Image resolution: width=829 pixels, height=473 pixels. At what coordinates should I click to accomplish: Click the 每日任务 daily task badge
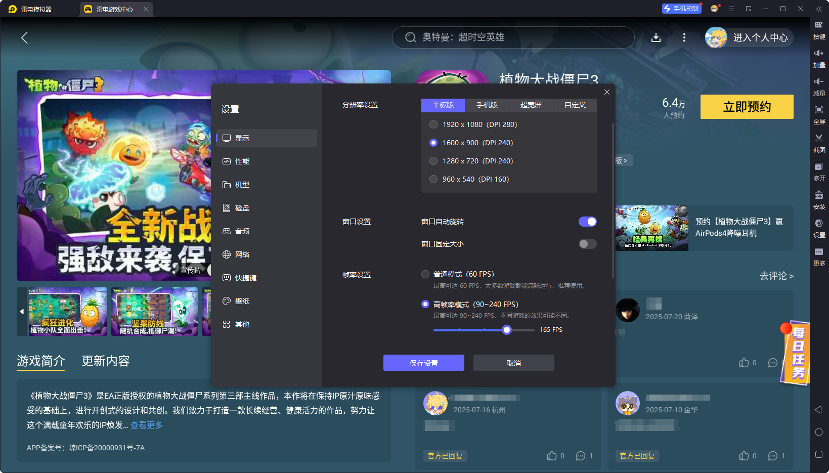click(x=795, y=353)
